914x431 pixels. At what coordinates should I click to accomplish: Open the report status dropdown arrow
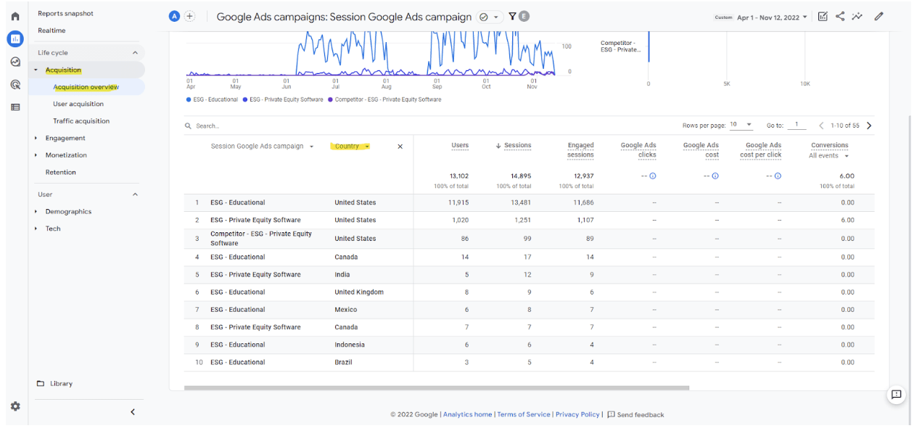[x=496, y=17]
